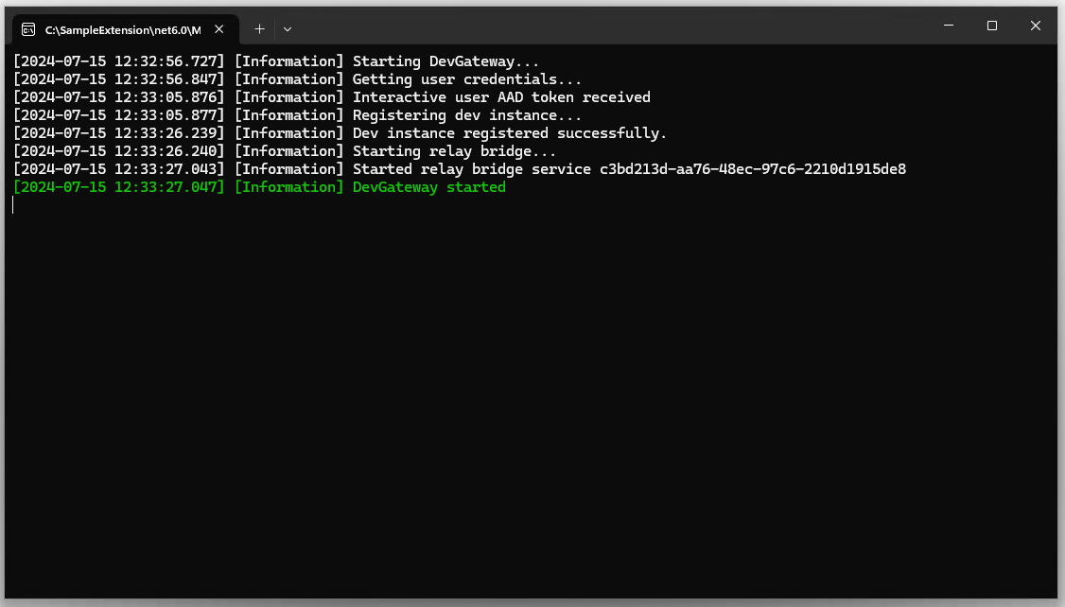
Task: Click the blinking cursor below the last log line
Action: pyautogui.click(x=12, y=204)
